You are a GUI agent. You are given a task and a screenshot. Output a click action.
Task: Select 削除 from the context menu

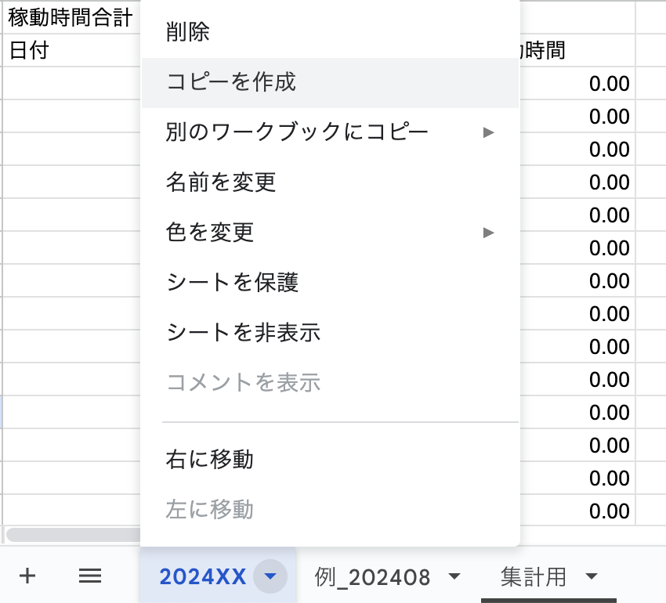188,32
